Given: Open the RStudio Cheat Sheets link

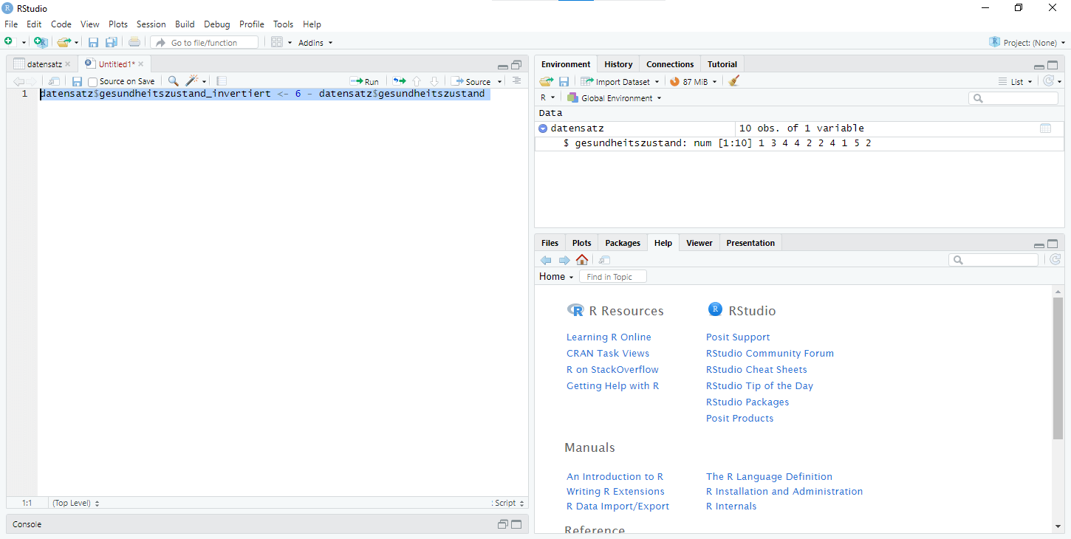Looking at the screenshot, I should coord(756,369).
